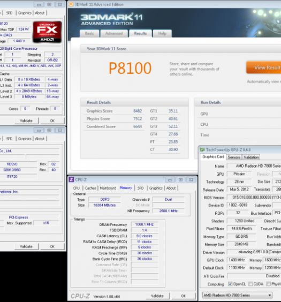Viewport: 281px width, 302px height.
Task: Click the CPU-Z purple Z title icon
Action: (x=71, y=179)
